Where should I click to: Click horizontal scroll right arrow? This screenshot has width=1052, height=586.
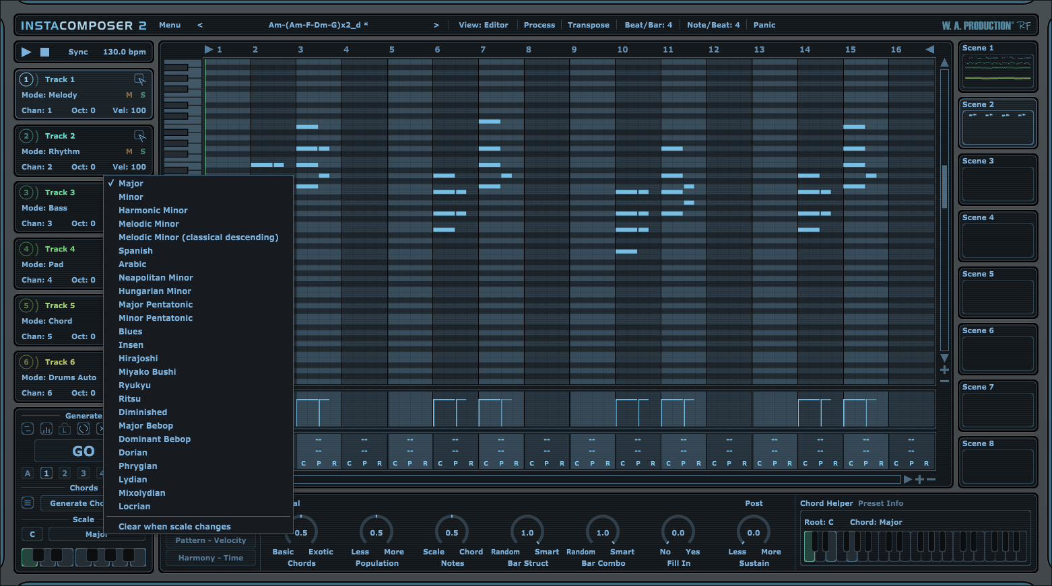(x=908, y=480)
